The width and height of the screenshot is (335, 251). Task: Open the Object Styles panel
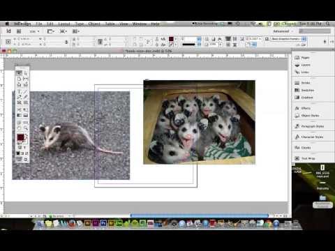tap(307, 116)
